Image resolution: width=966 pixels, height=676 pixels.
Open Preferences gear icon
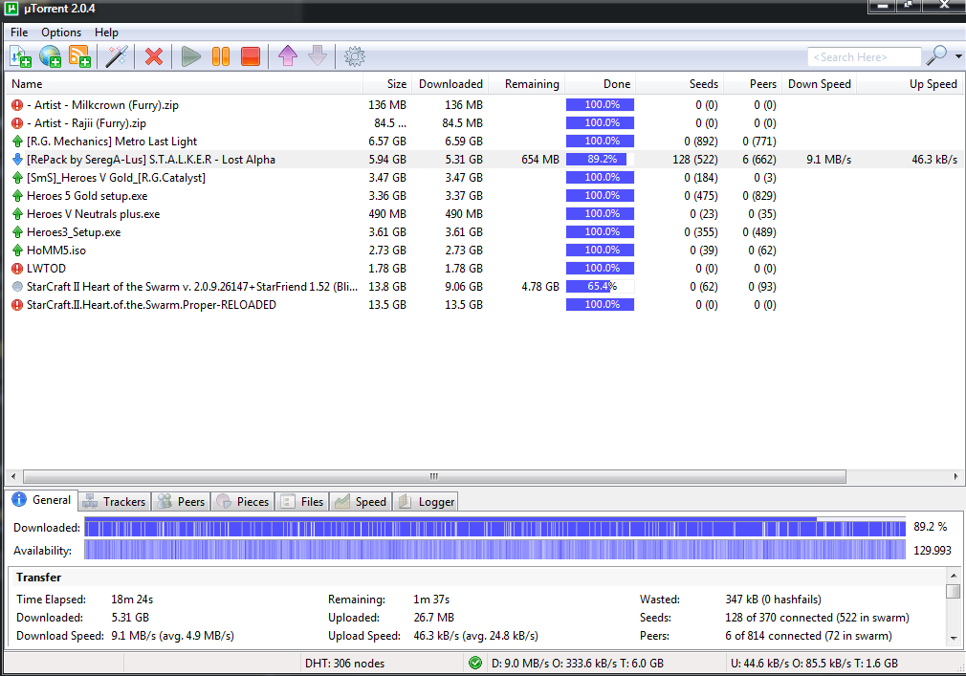click(x=355, y=56)
